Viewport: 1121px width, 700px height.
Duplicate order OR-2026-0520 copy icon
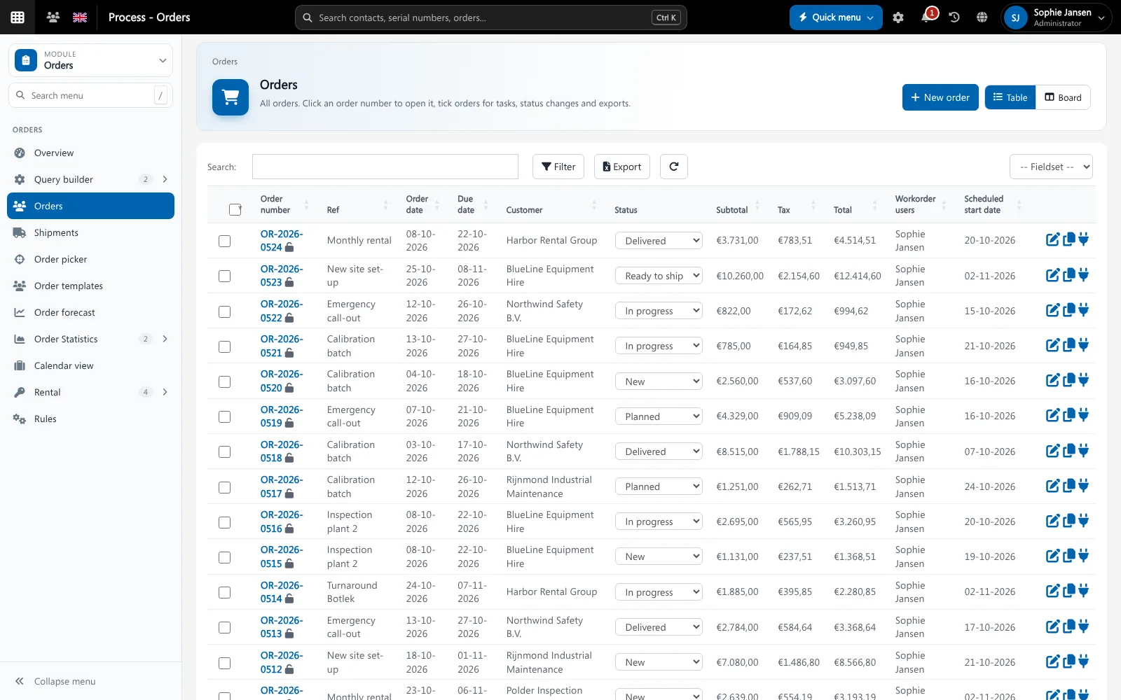(x=1068, y=380)
